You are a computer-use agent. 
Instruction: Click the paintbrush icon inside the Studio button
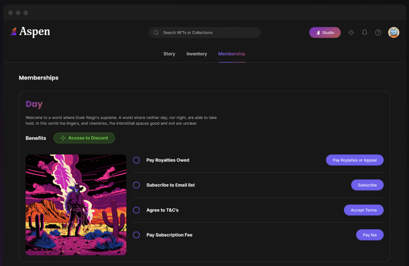coord(318,32)
